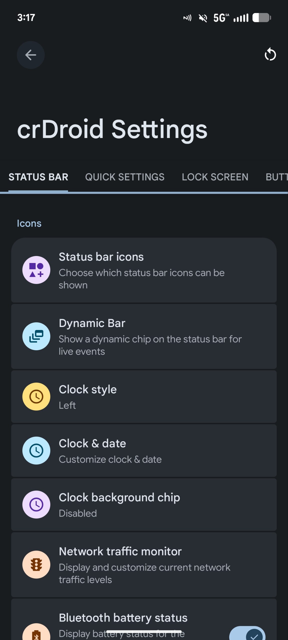Image resolution: width=288 pixels, height=640 pixels.
Task: Open Network traffic monitor settings
Action: (x=144, y=565)
